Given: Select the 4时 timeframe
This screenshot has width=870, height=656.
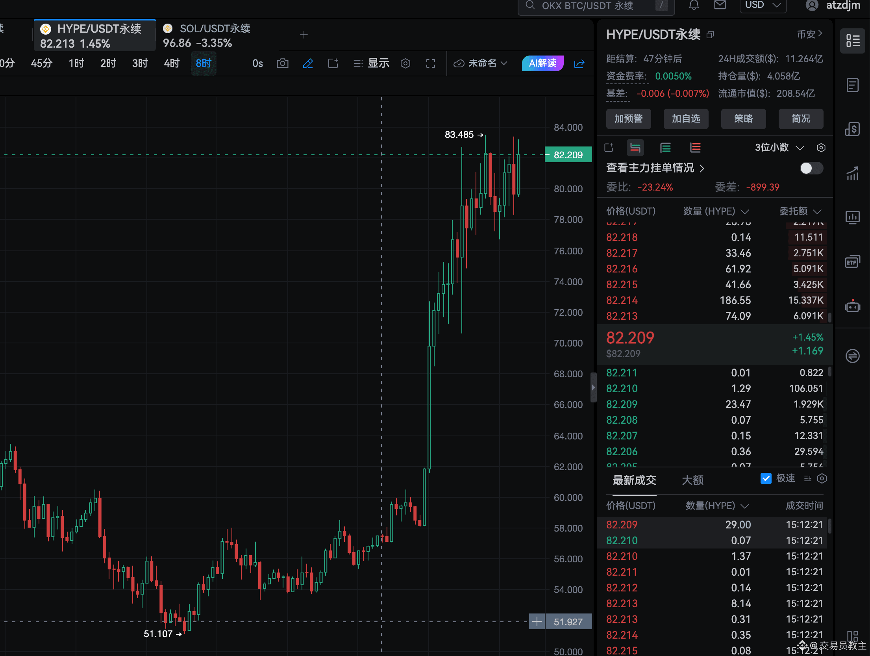Looking at the screenshot, I should point(172,63).
